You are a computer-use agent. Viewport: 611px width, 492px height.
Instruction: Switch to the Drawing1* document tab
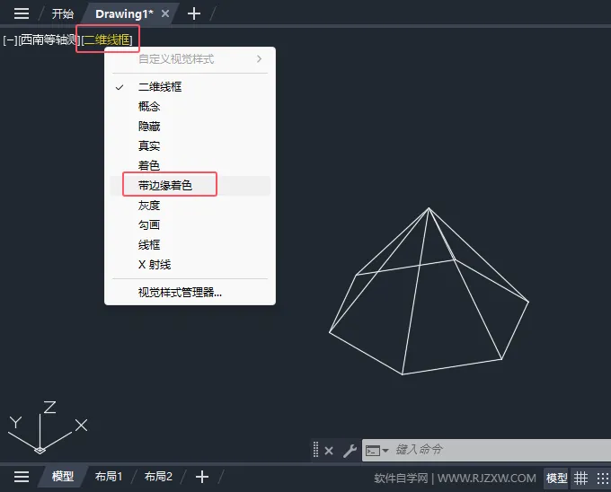pyautogui.click(x=124, y=14)
